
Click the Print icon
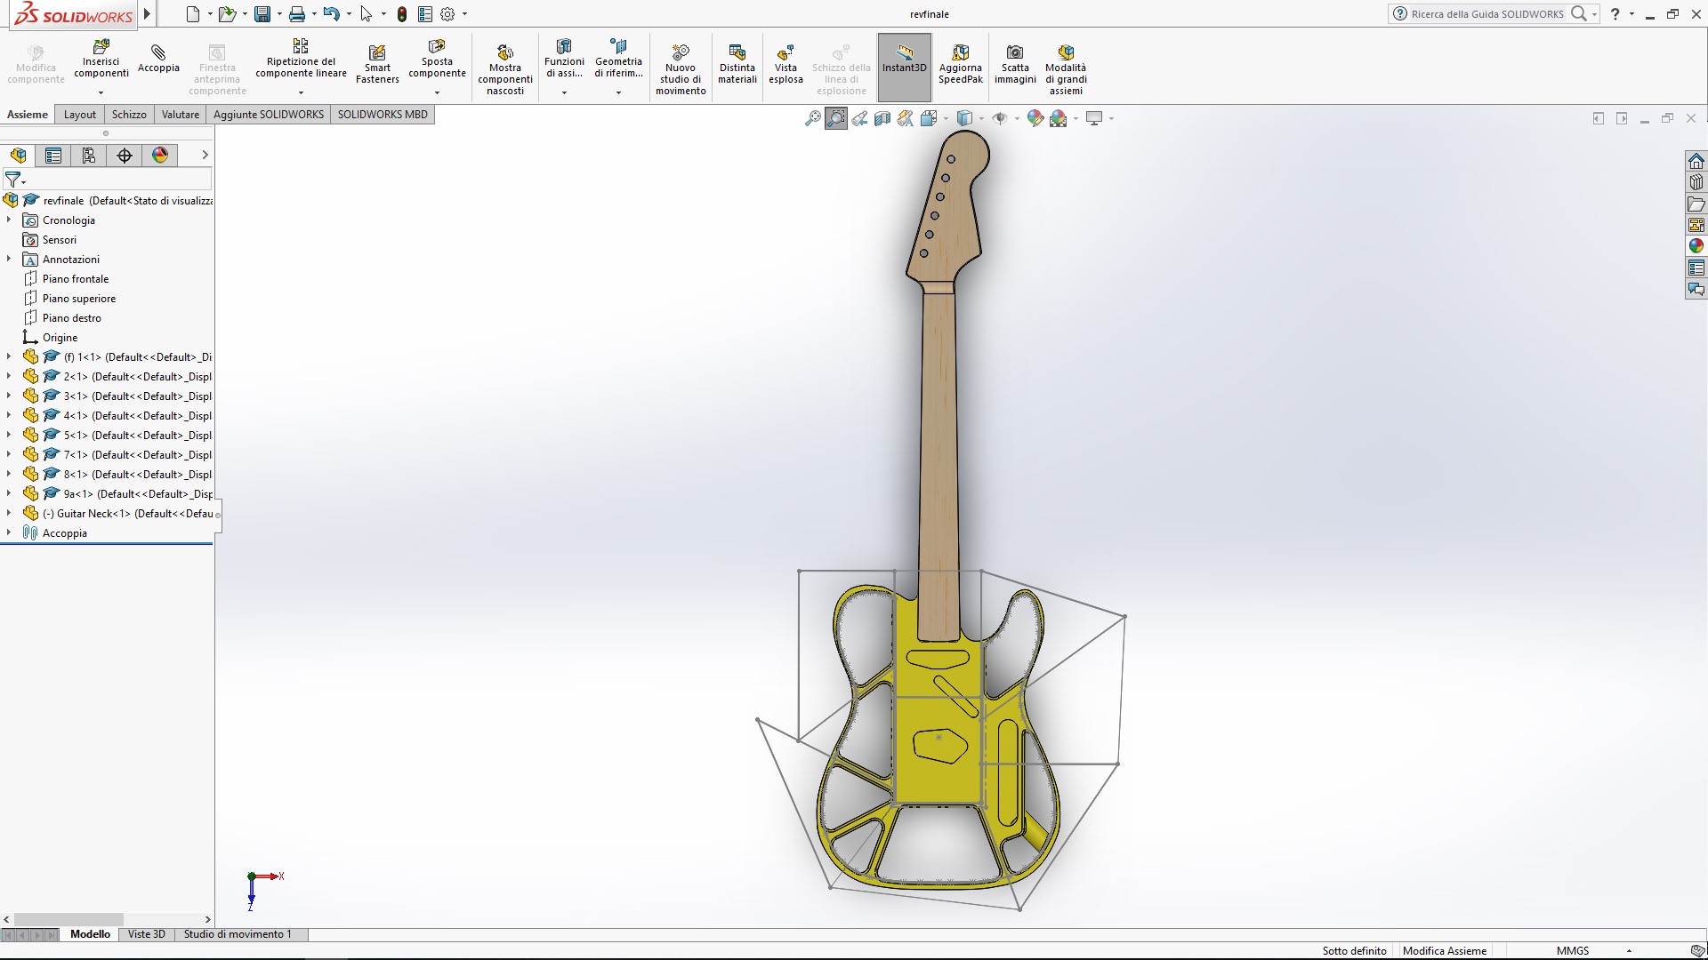click(297, 14)
